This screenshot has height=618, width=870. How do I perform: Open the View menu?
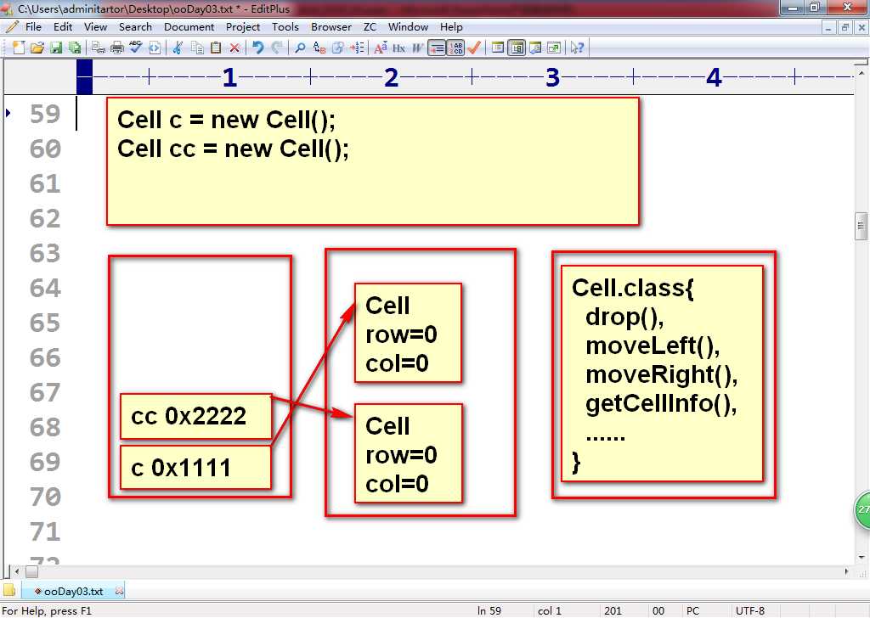[x=95, y=26]
